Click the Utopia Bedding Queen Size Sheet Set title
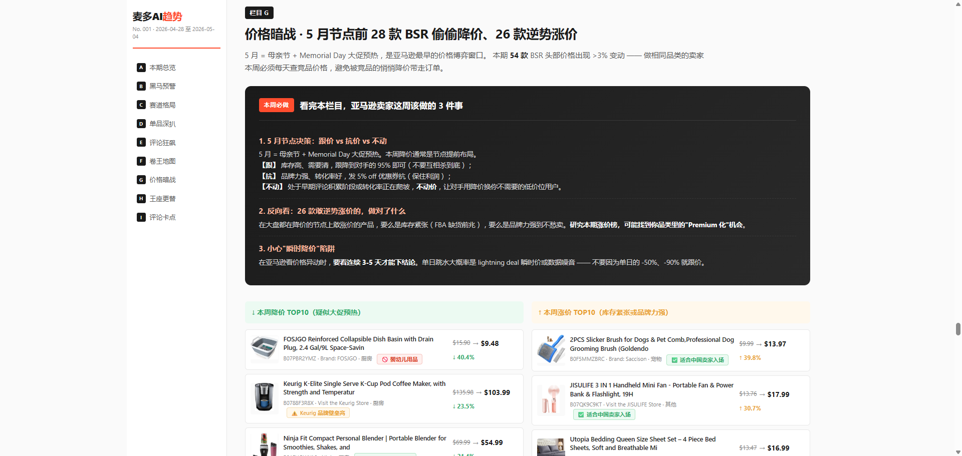 click(643, 443)
